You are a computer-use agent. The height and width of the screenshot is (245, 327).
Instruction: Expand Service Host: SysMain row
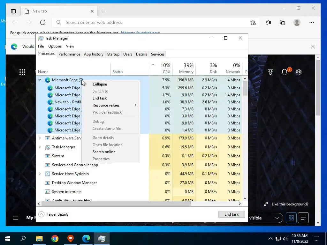[40, 174]
